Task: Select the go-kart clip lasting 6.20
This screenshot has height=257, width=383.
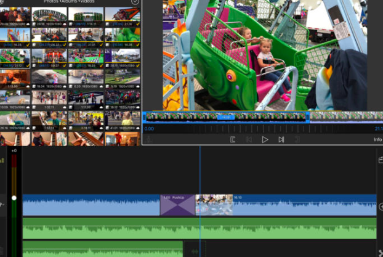Action: [86, 79]
